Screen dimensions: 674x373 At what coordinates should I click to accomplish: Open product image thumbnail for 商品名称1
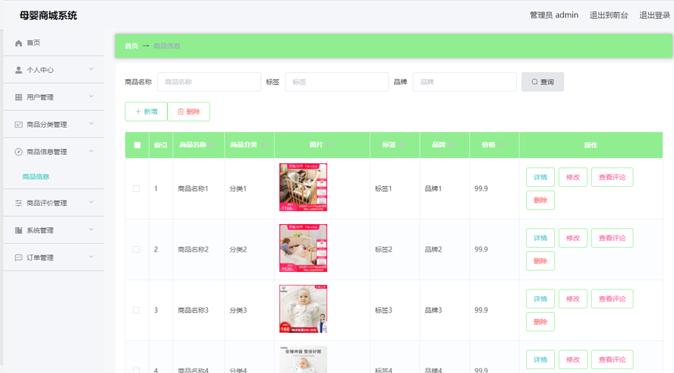click(x=303, y=187)
